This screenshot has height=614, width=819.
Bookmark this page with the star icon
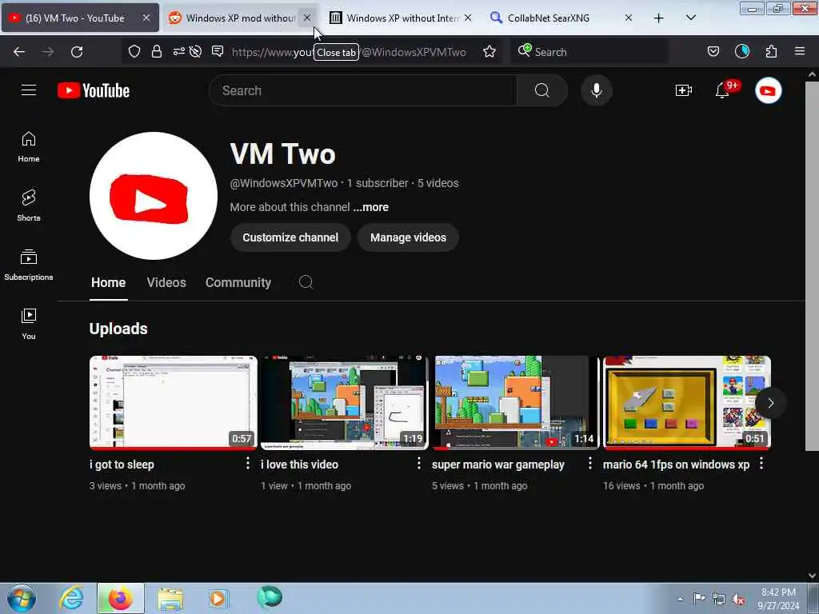click(489, 52)
